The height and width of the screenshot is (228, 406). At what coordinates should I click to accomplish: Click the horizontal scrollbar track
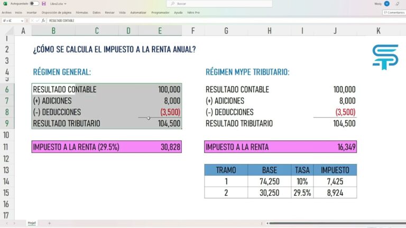tap(338, 223)
